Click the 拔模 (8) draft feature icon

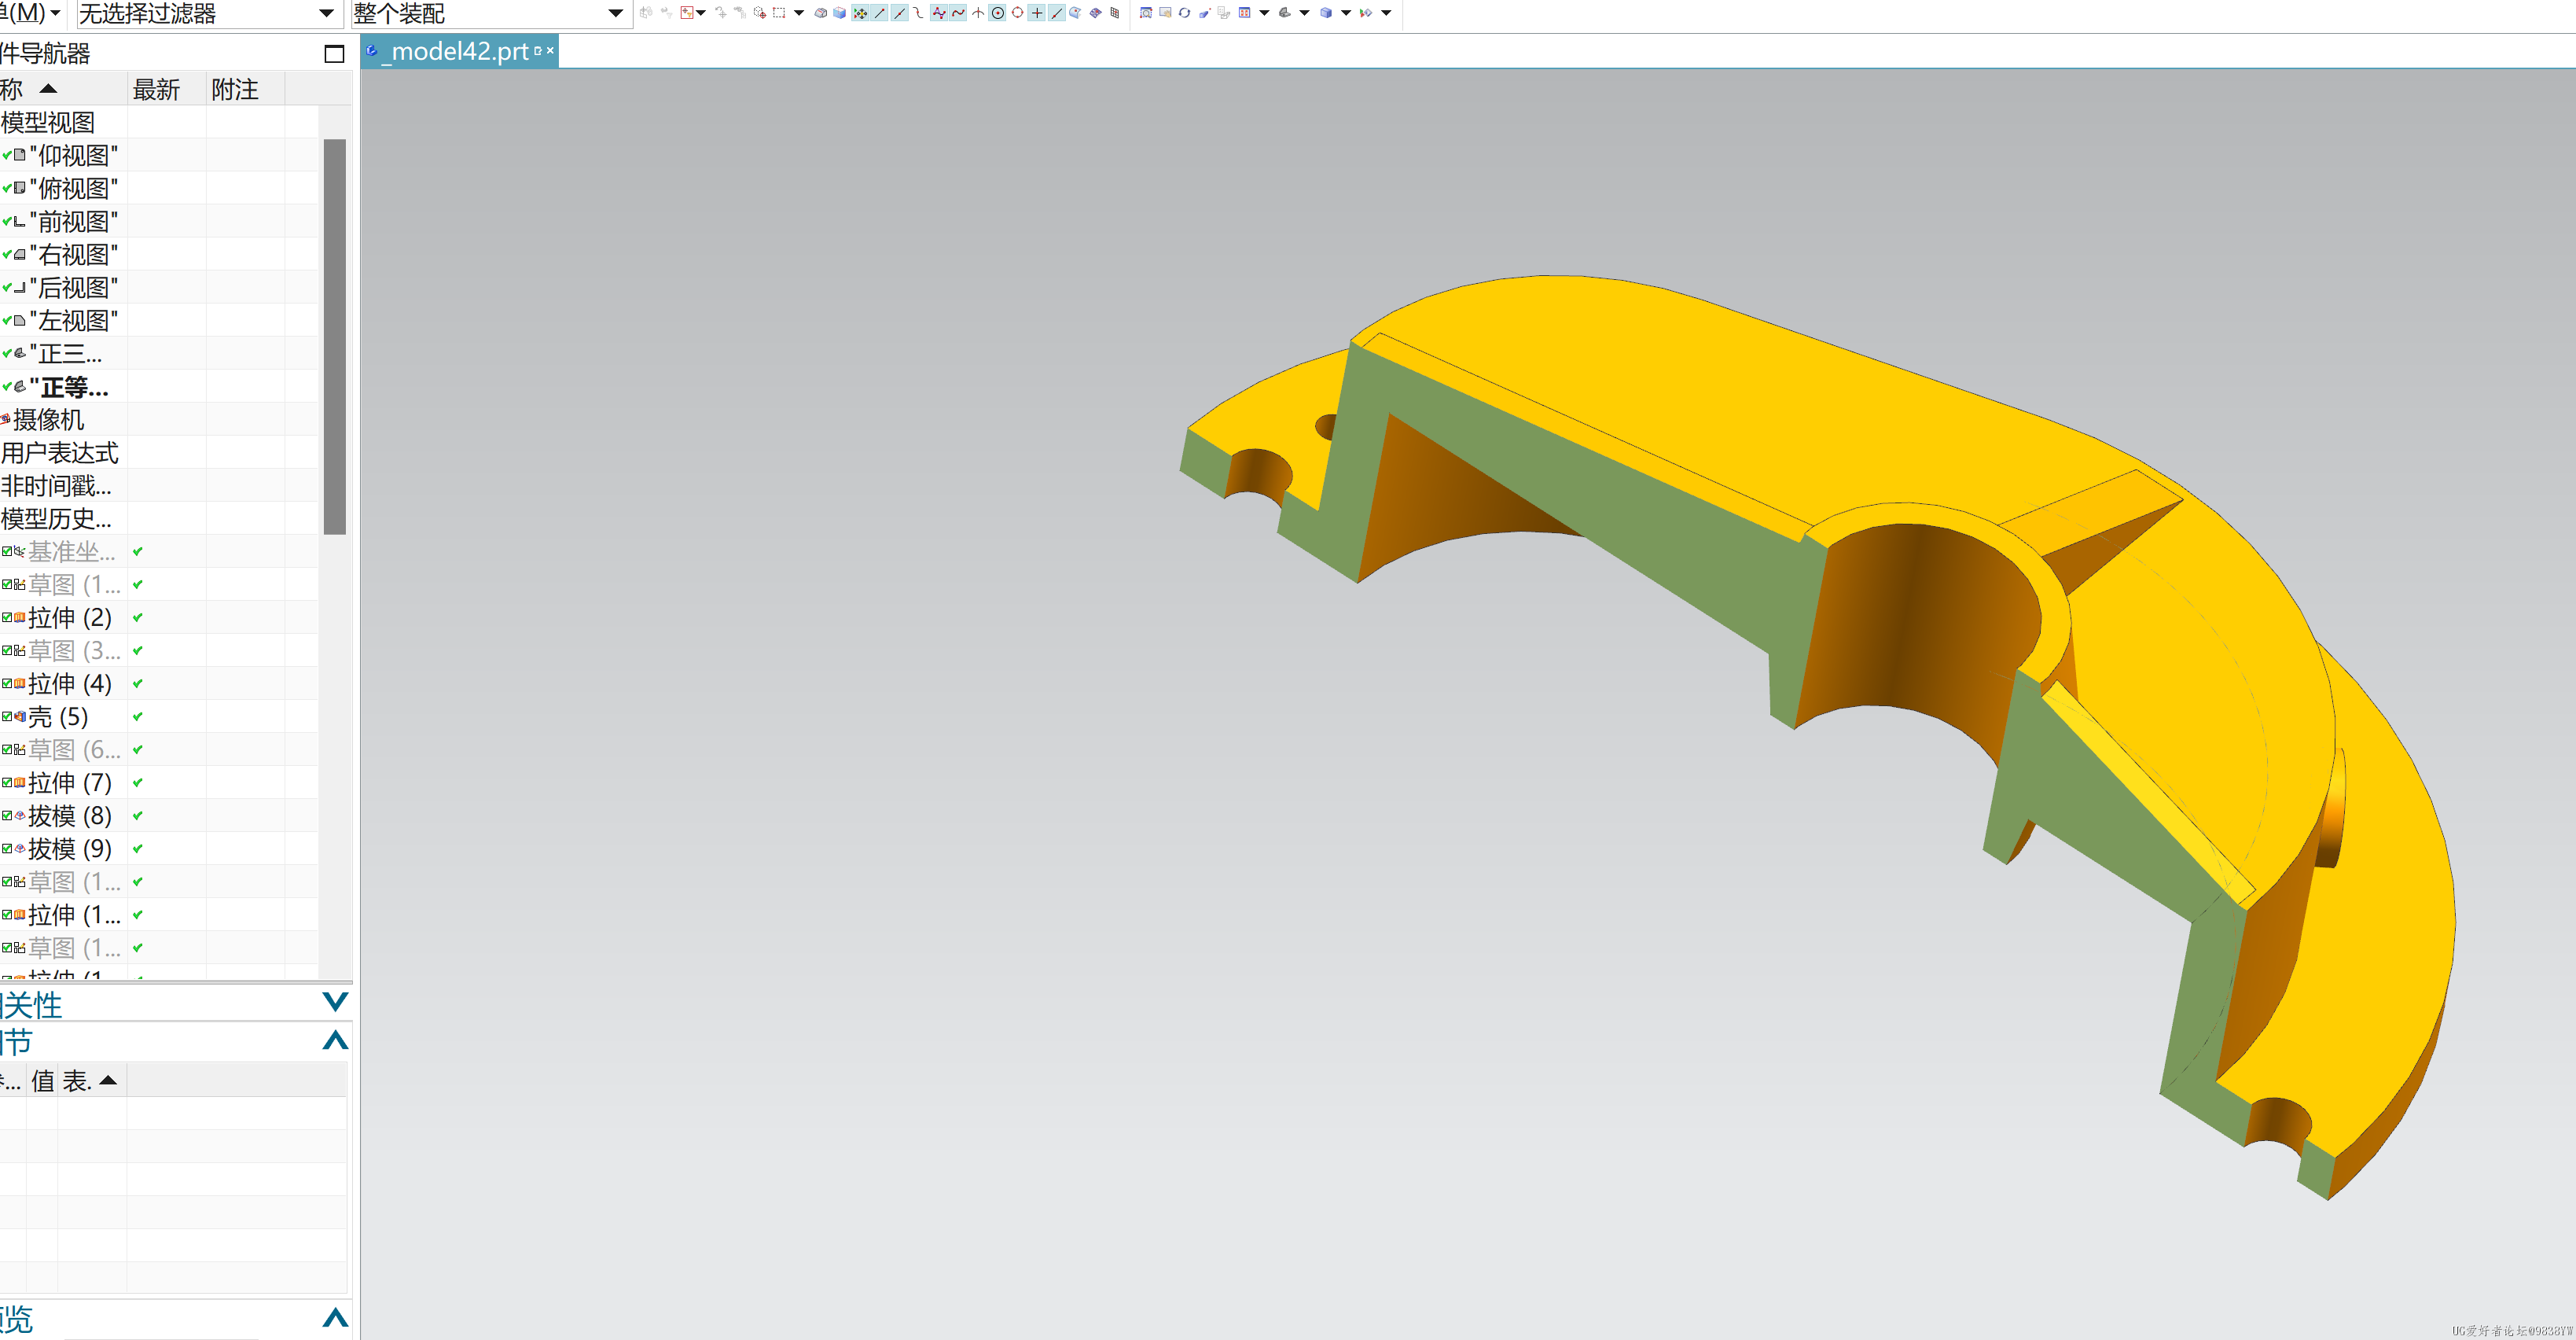20,815
